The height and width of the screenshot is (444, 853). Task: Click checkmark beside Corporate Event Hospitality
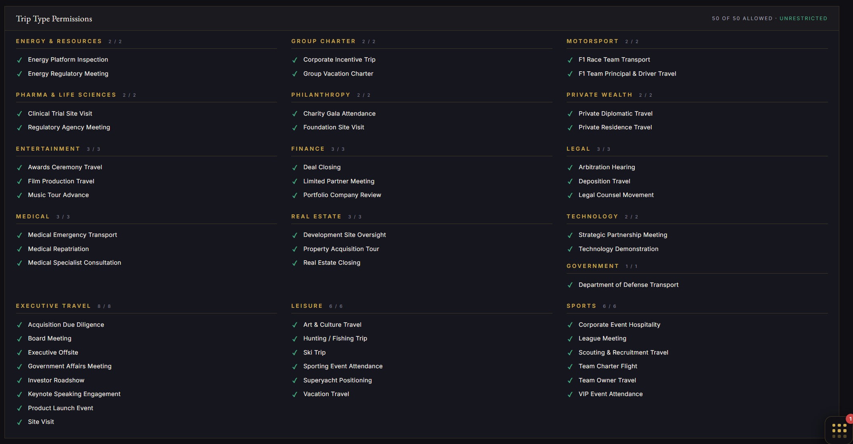[x=570, y=325]
